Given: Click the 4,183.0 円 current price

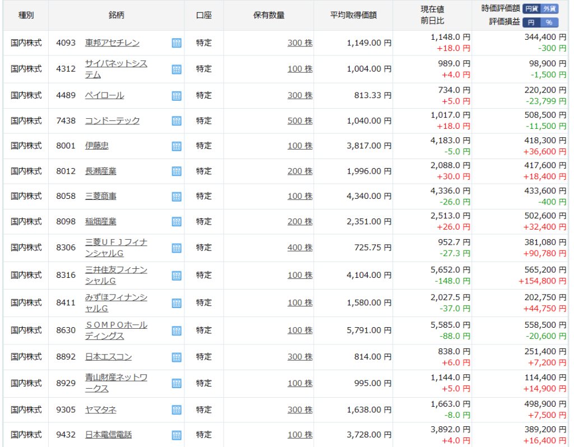Looking at the screenshot, I should 450,140.
